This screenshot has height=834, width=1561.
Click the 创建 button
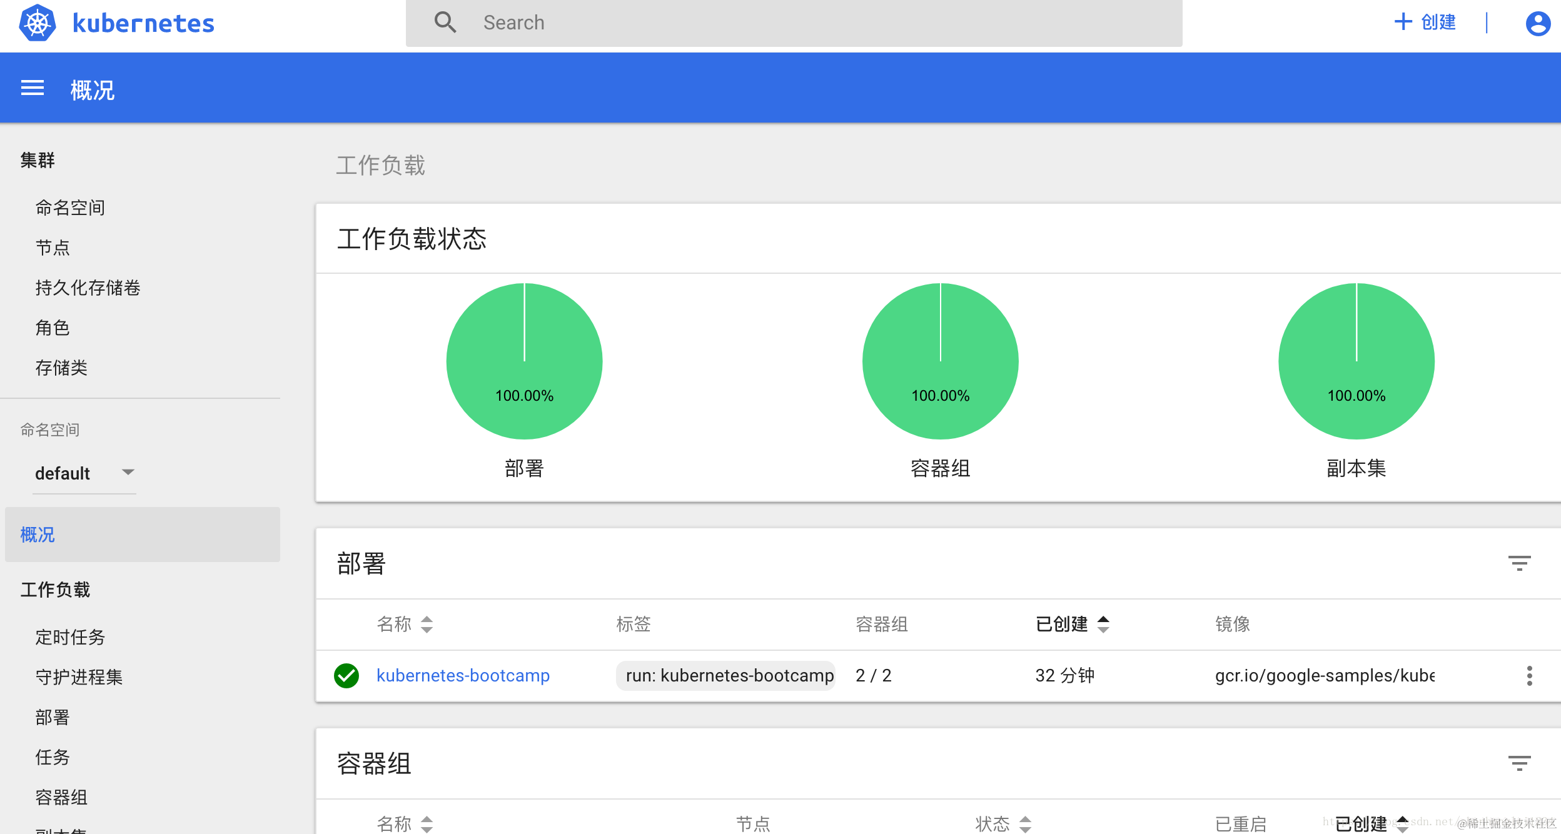1425,22
